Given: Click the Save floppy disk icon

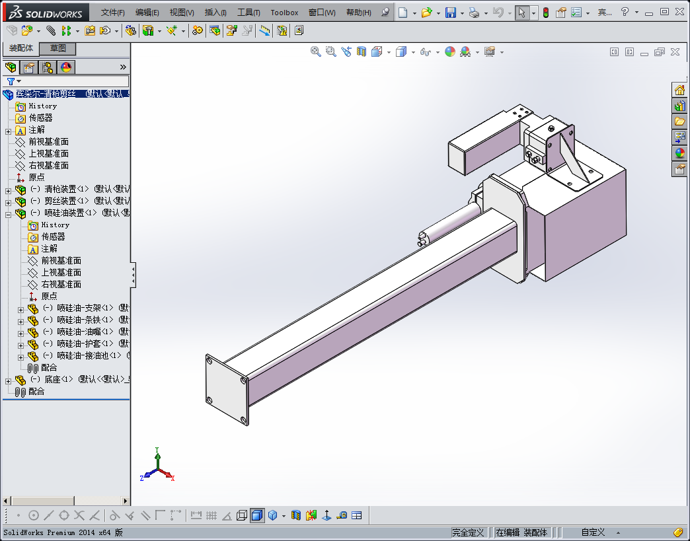Looking at the screenshot, I should 450,13.
